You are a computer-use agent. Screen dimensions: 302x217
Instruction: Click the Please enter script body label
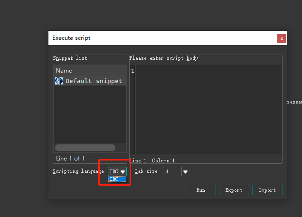[163, 58]
